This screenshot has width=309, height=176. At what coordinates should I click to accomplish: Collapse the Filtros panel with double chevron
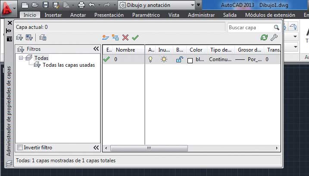[96, 49]
